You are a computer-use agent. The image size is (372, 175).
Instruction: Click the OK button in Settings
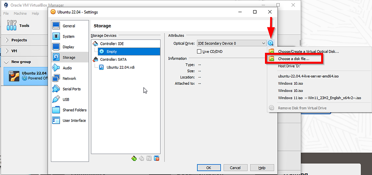point(209,168)
